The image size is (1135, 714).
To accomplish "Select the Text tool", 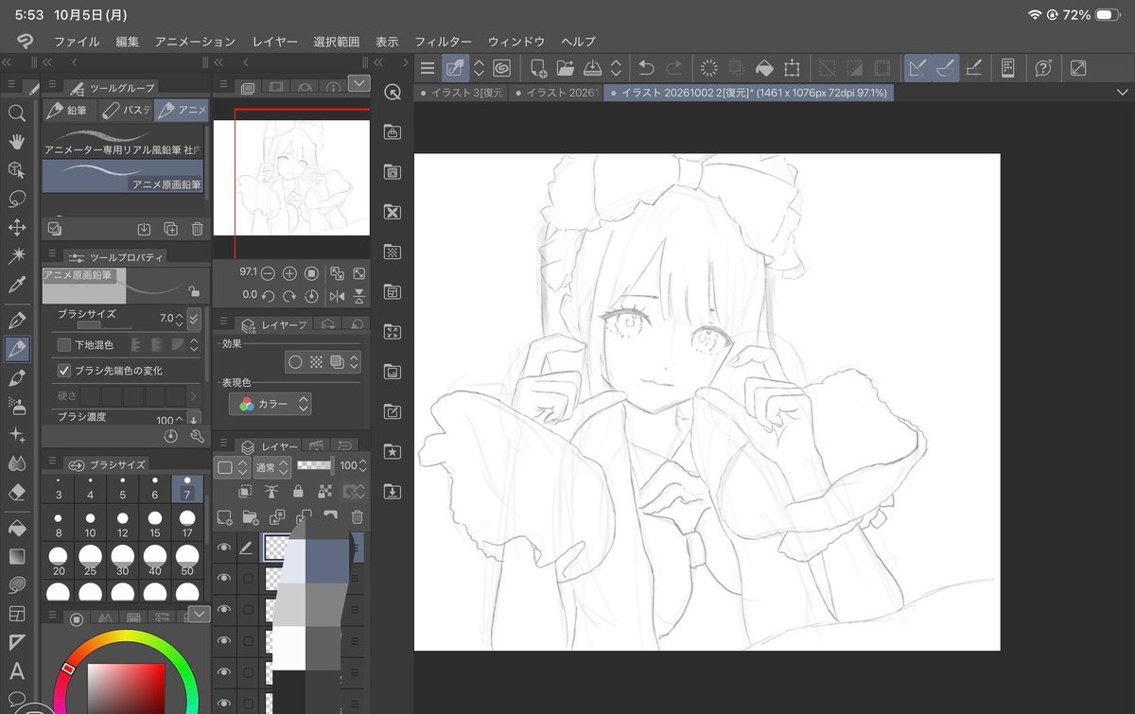I will click(x=16, y=671).
